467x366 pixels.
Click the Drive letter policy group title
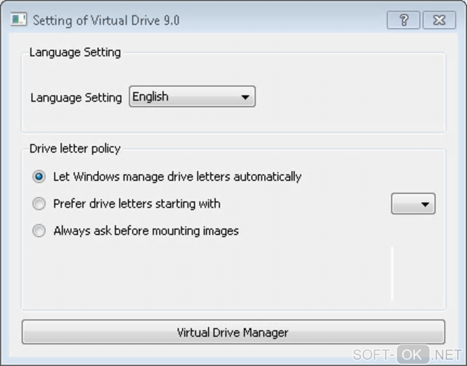[75, 149]
